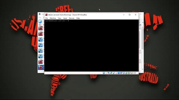
Task: Close the background VirtualBox Manager window
Action: 141,14
